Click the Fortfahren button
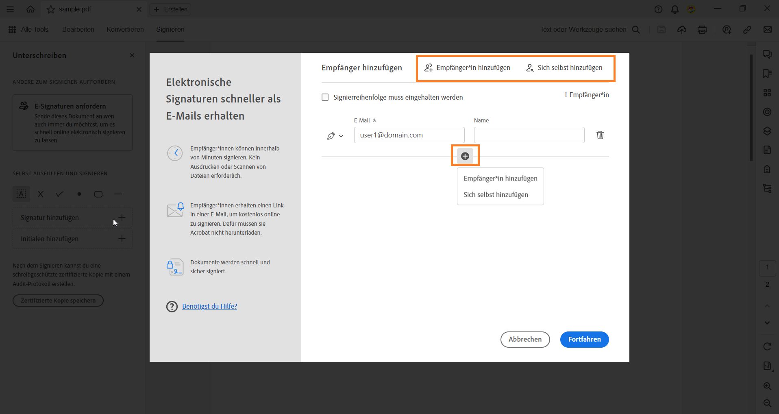This screenshot has height=414, width=779. click(x=584, y=339)
